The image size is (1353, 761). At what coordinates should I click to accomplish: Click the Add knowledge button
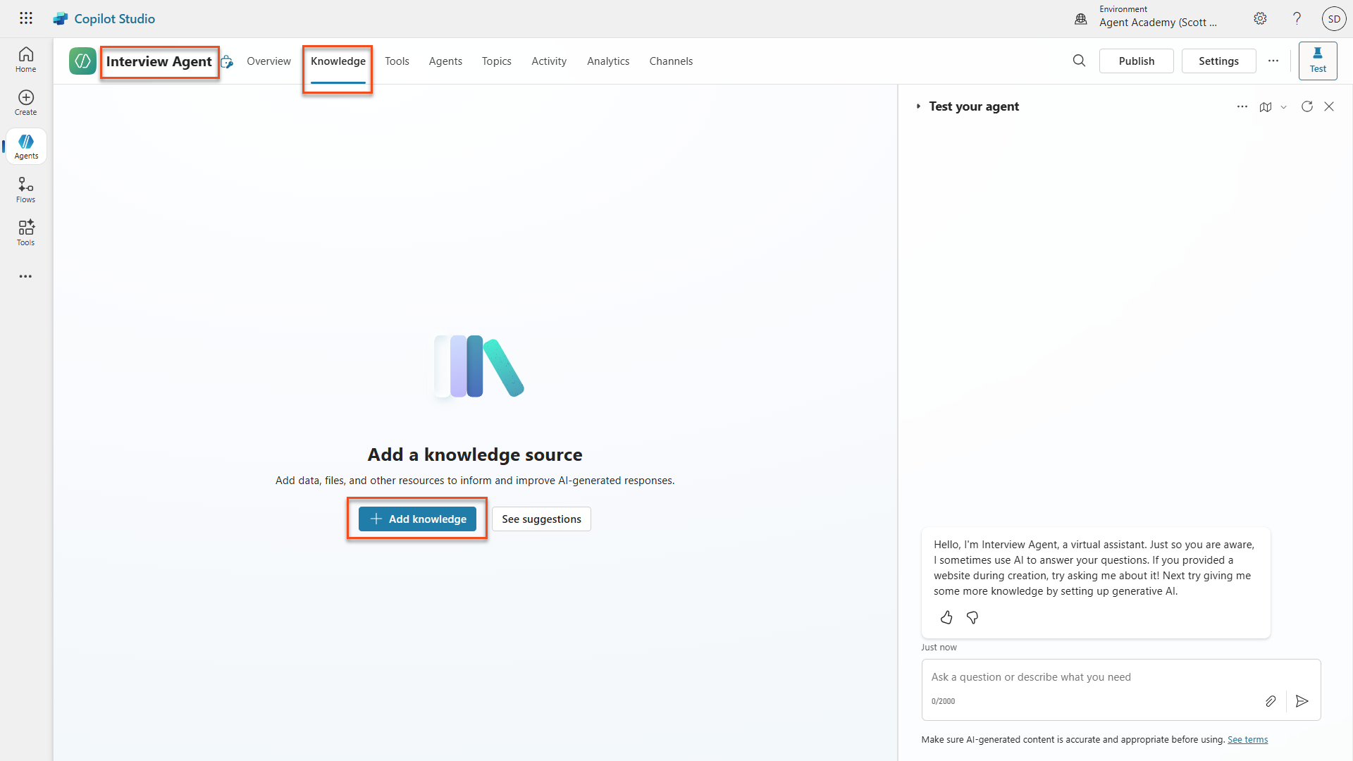pyautogui.click(x=417, y=519)
